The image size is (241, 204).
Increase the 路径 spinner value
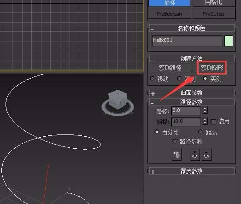pos(205,109)
